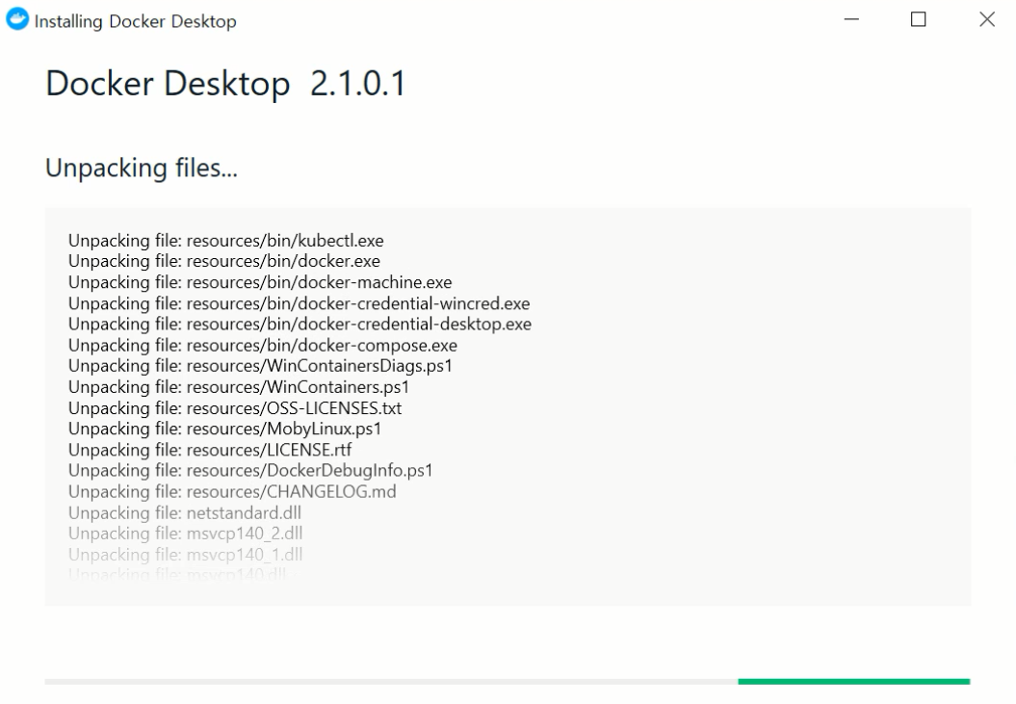This screenshot has height=704, width=1016.
Task: Click the 'Docker Desktop 2.1.0.1' heading
Action: pyautogui.click(x=225, y=84)
